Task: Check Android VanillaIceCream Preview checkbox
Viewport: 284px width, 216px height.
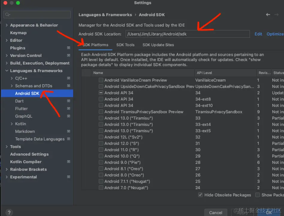Action: [101, 80]
